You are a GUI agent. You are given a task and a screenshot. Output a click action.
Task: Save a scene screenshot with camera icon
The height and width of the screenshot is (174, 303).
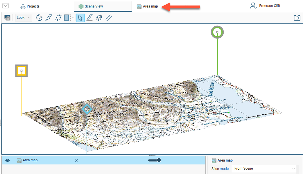[297, 18]
